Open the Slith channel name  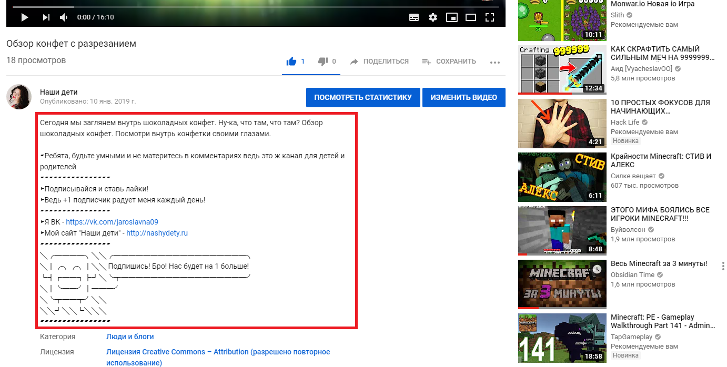click(x=617, y=15)
